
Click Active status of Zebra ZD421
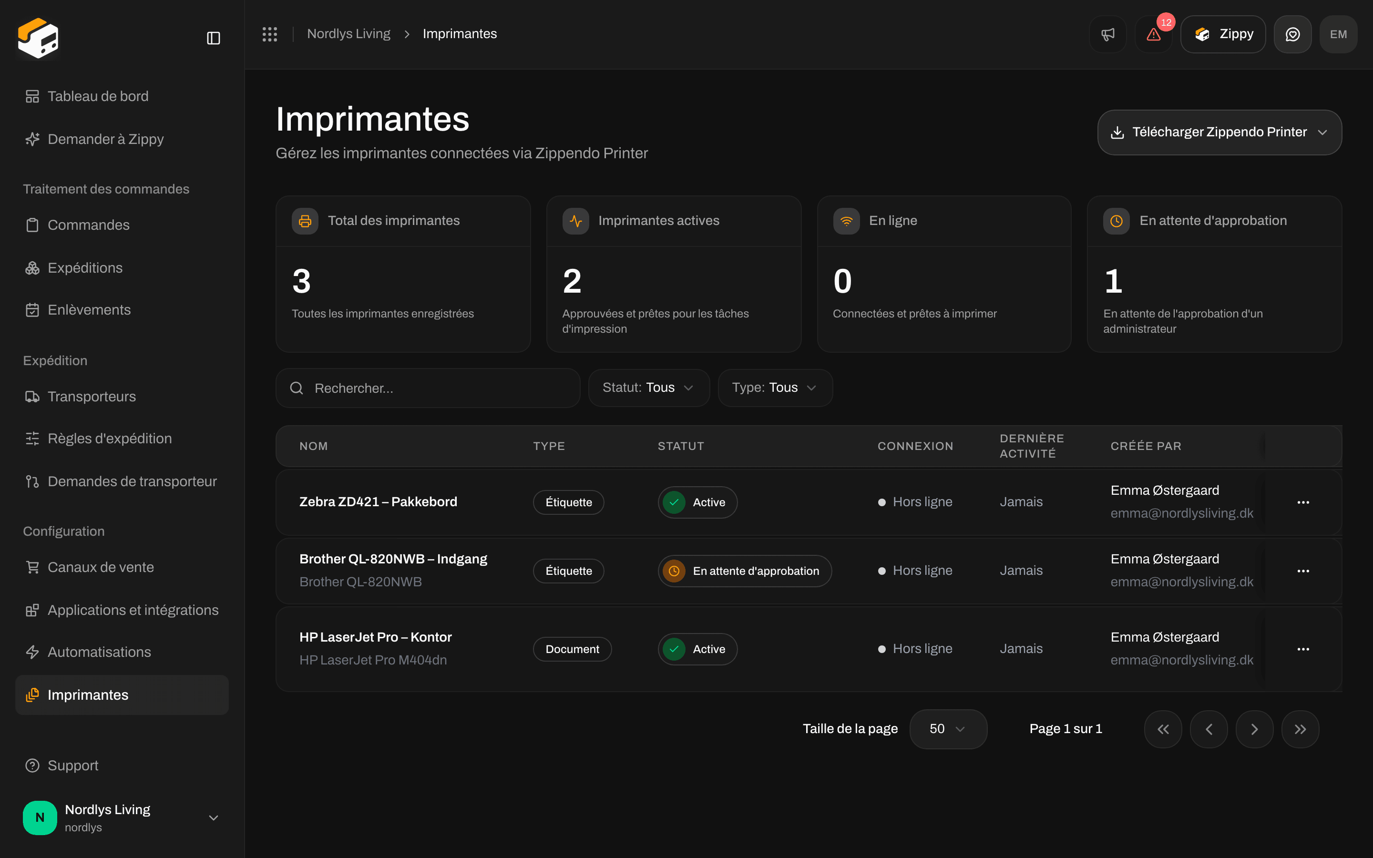pyautogui.click(x=698, y=502)
